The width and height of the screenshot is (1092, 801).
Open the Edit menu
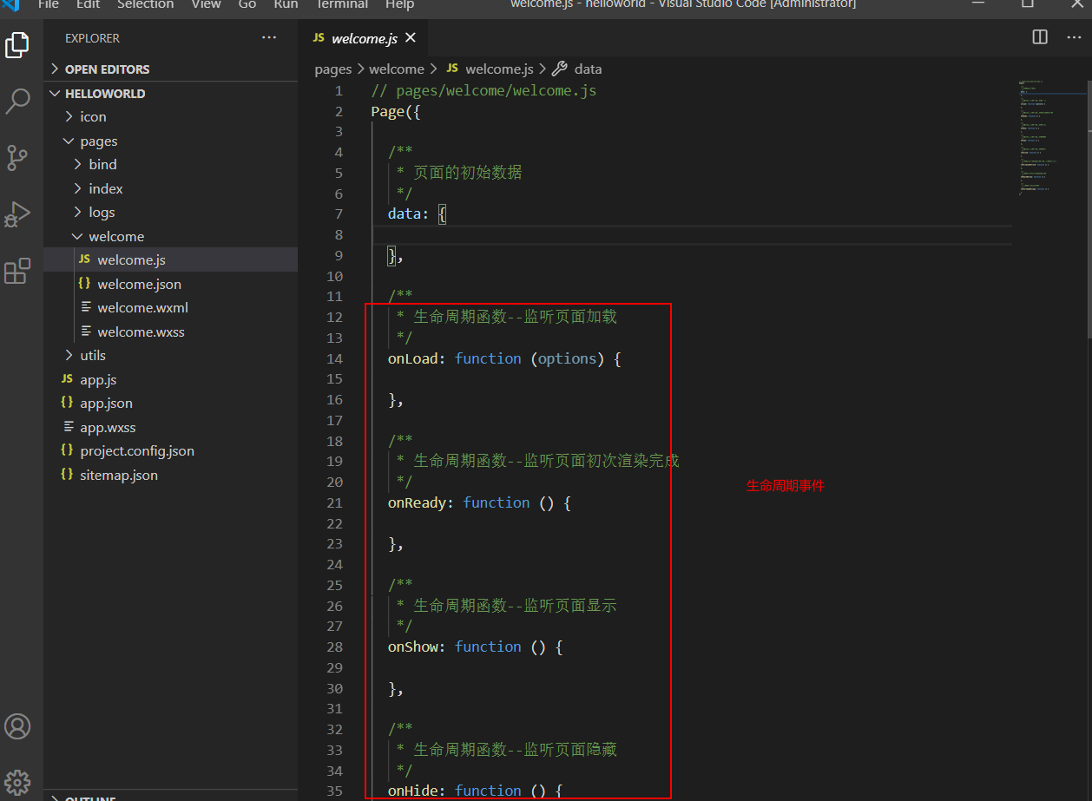click(x=88, y=4)
